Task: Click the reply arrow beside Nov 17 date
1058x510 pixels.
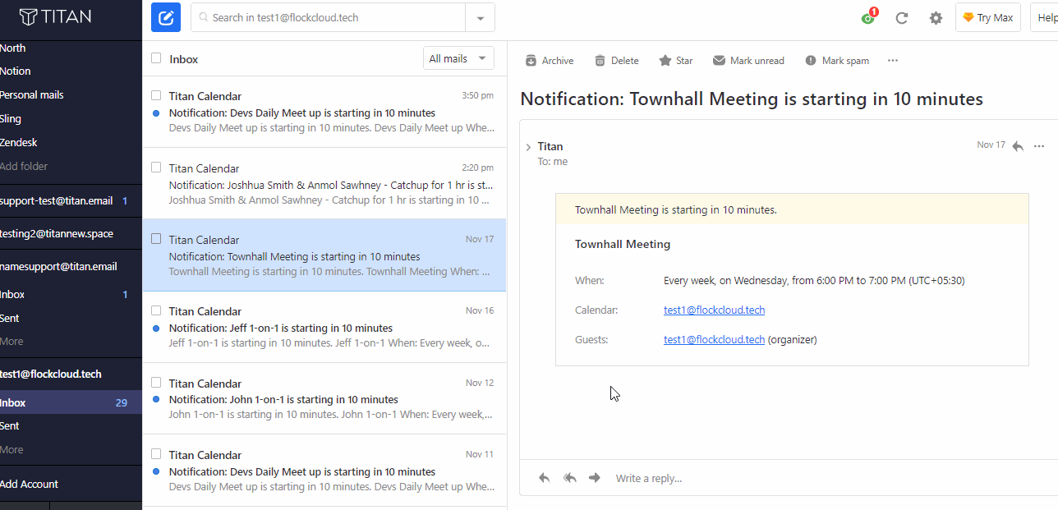Action: 1018,146
